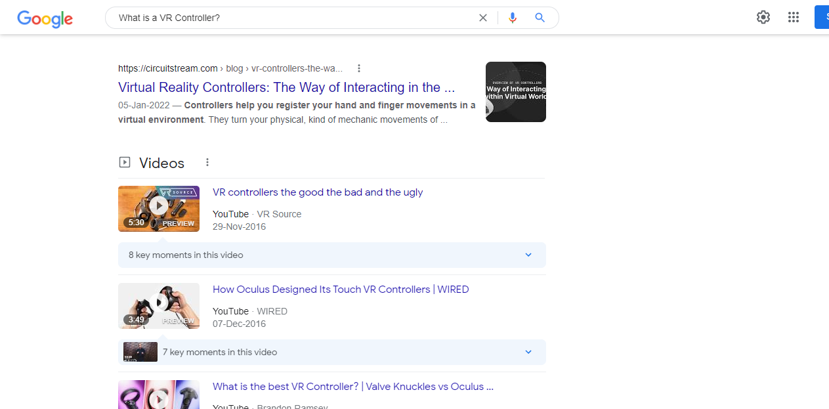Open 'What is the best VR Controller?' video link

tap(353, 387)
